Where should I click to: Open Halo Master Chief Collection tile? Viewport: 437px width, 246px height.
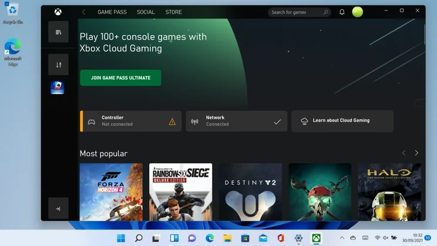point(389,192)
